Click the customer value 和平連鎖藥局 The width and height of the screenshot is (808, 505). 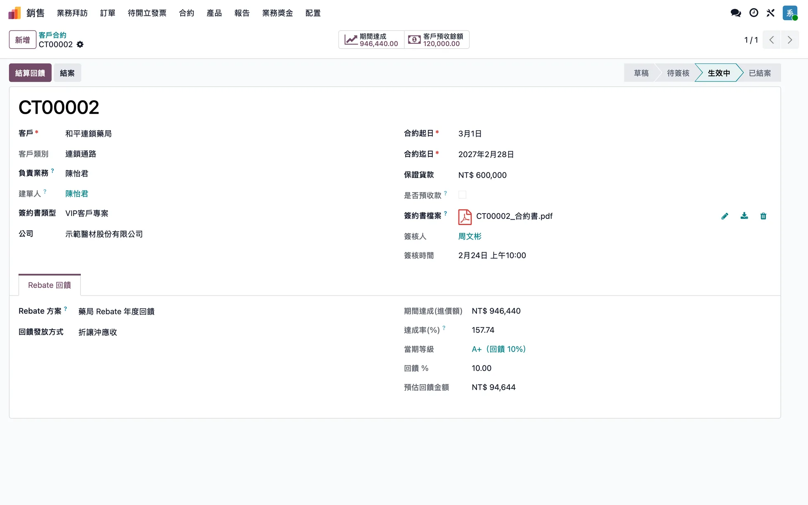89,134
